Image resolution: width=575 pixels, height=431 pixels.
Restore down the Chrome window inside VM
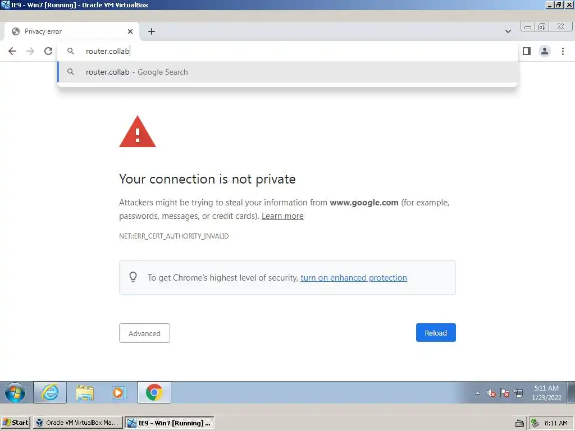click(x=542, y=27)
